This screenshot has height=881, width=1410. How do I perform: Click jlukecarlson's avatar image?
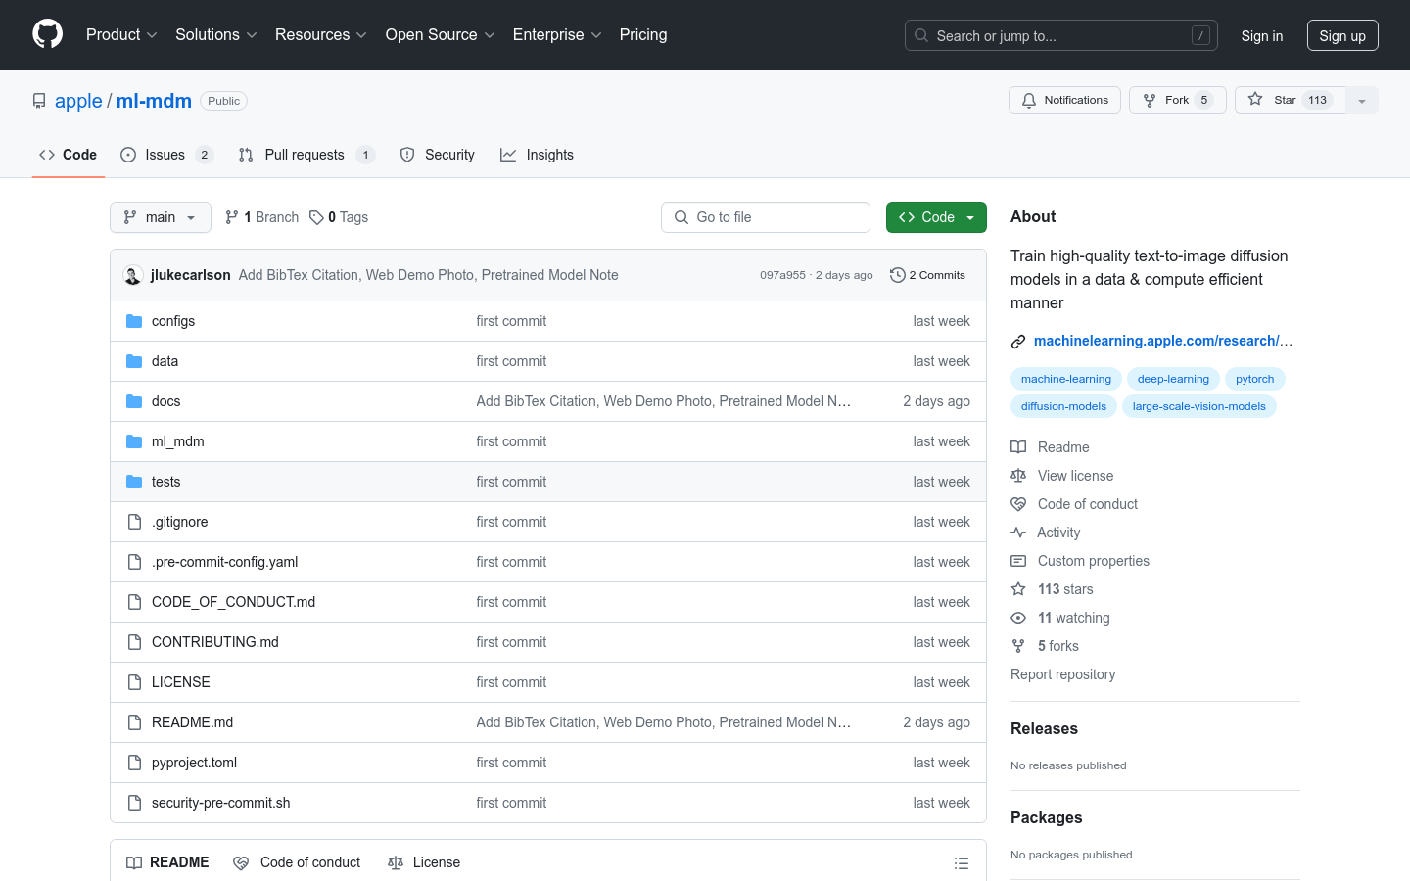click(133, 275)
